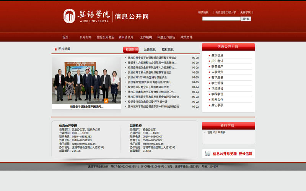Click the 资料下载 panel header

coord(228,126)
